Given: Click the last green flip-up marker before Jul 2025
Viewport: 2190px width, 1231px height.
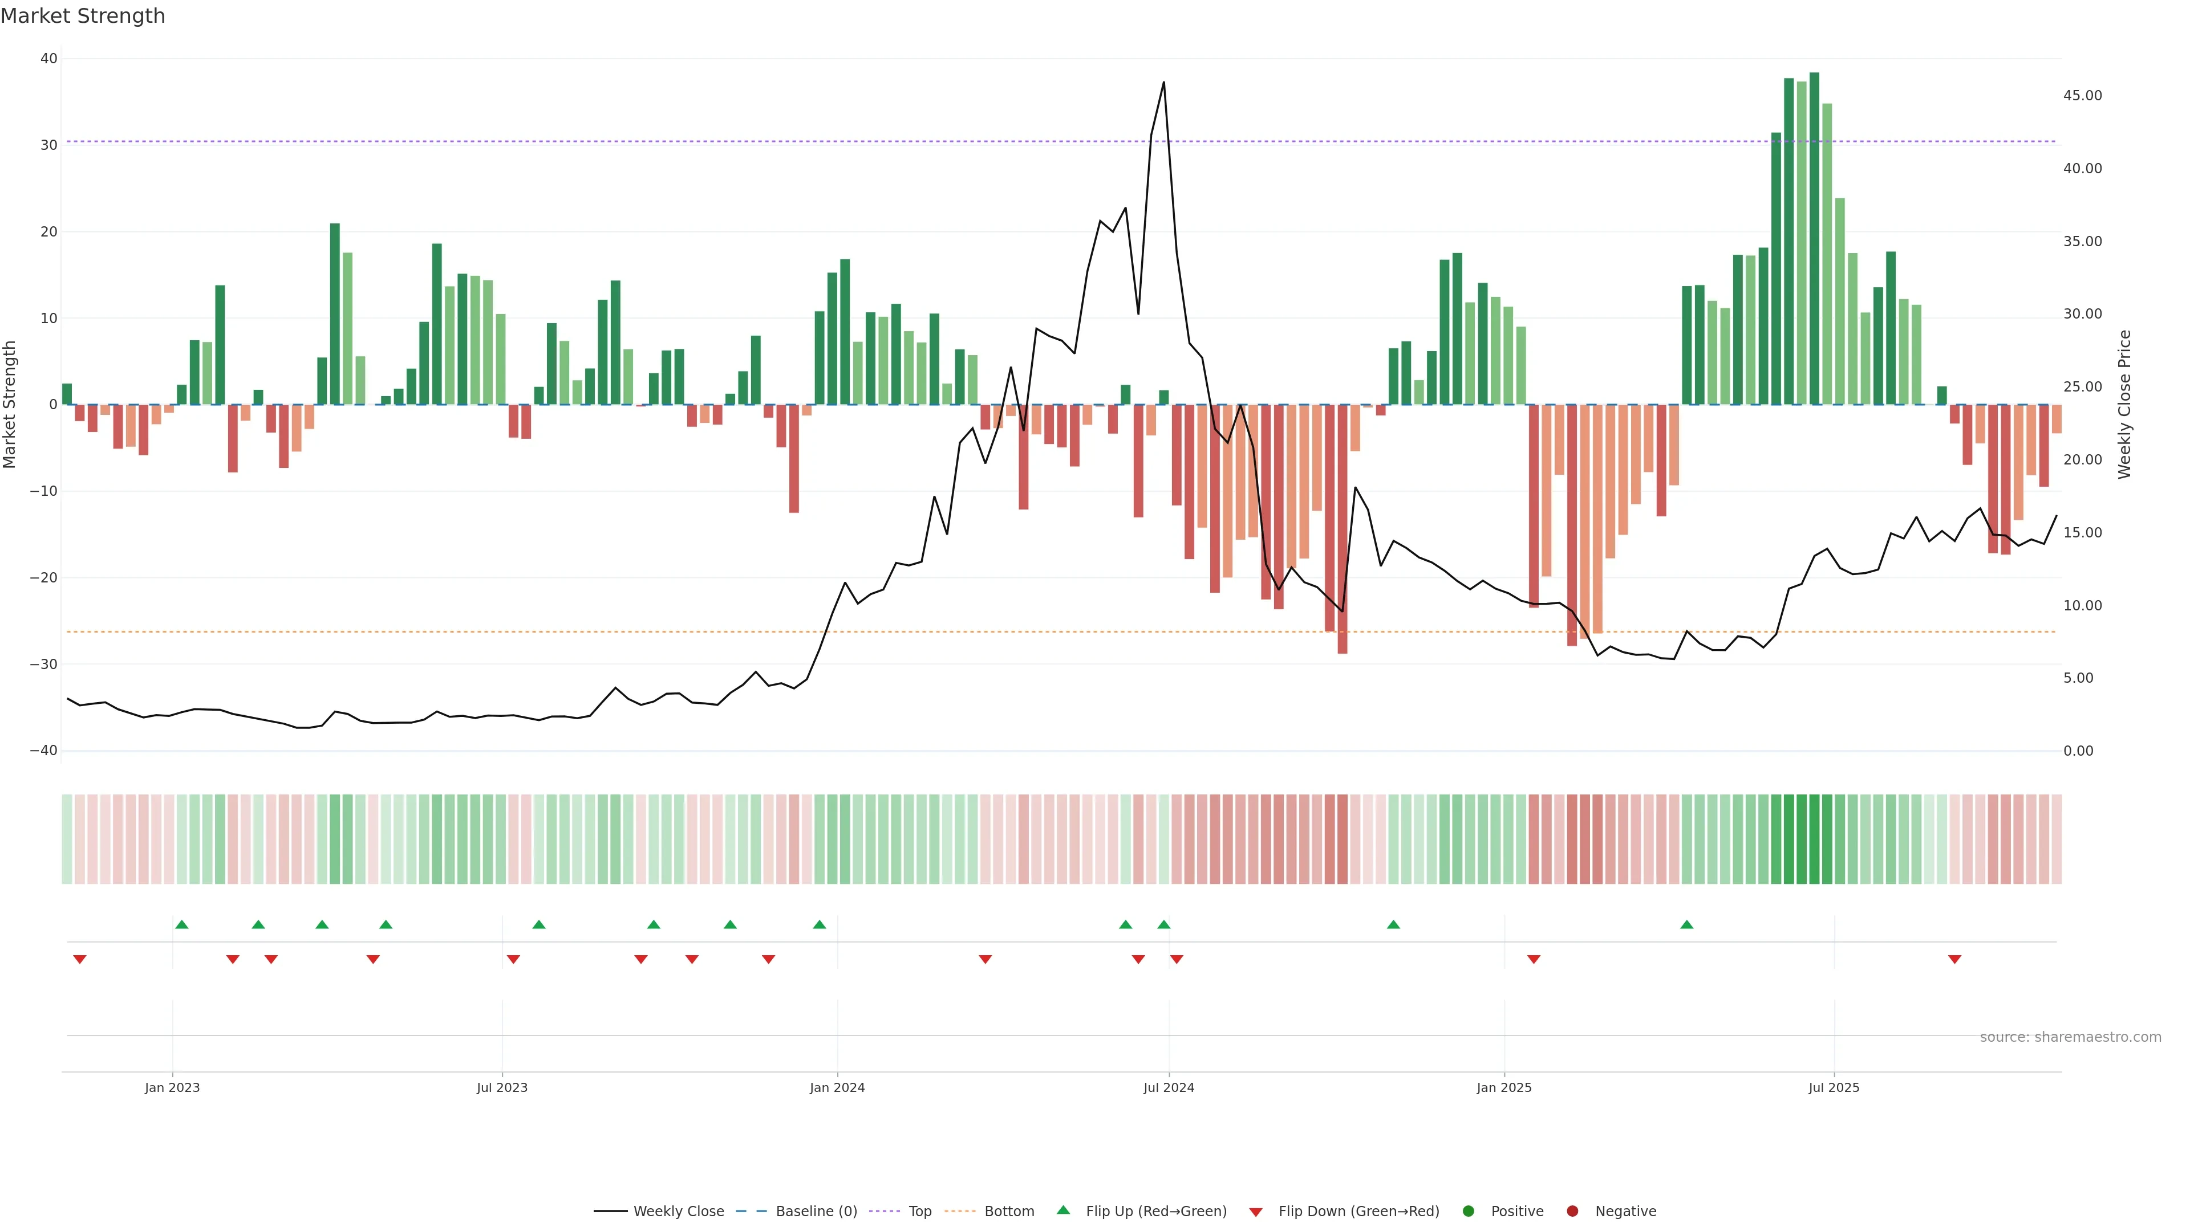Looking at the screenshot, I should (x=1687, y=924).
